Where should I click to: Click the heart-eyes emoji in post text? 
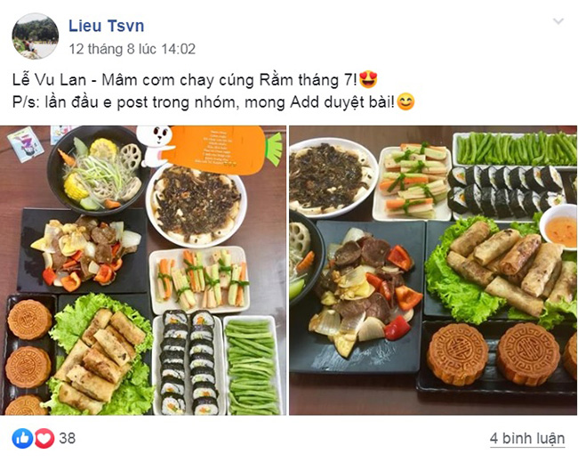pos(368,79)
